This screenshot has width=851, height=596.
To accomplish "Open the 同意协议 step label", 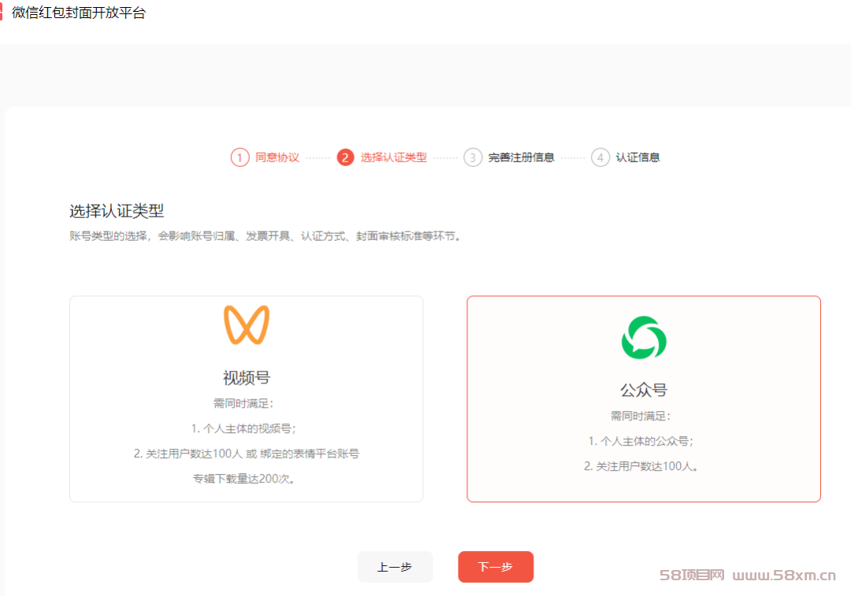I will tap(277, 157).
